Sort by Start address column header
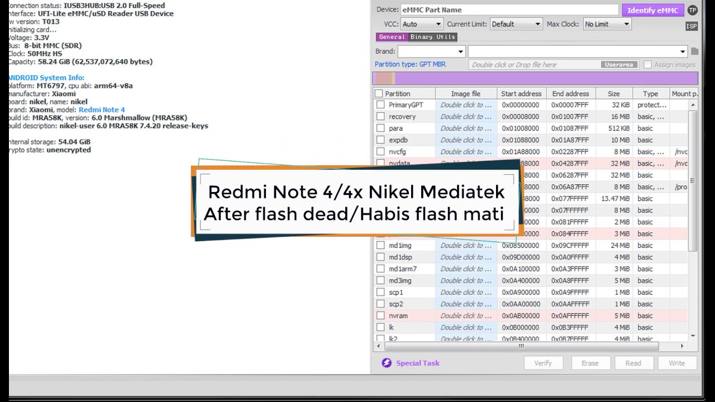The height and width of the screenshot is (402, 715). (x=521, y=93)
